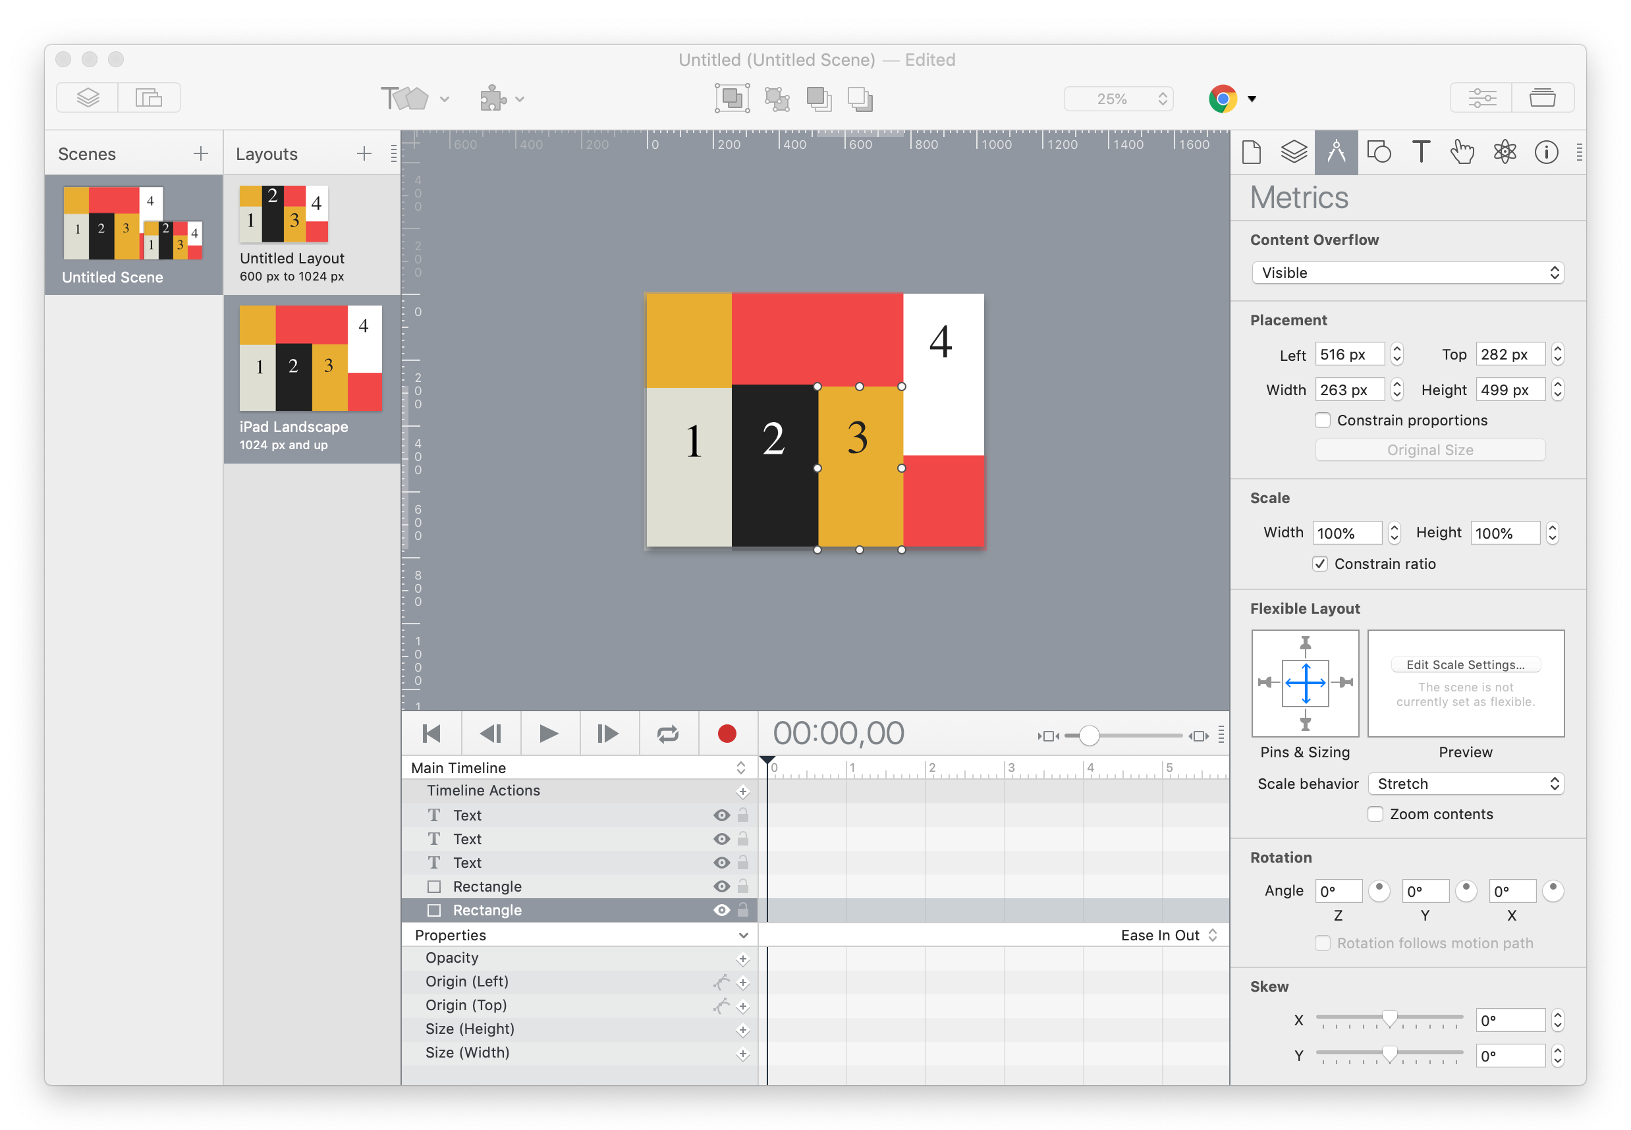Image resolution: width=1631 pixels, height=1130 pixels.
Task: Open Content Overflow Visible dropdown
Action: [1408, 273]
